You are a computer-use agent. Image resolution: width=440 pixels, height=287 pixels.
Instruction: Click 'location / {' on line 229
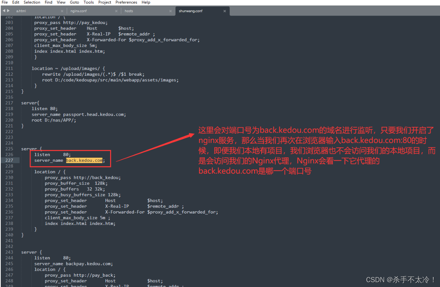tap(50, 172)
